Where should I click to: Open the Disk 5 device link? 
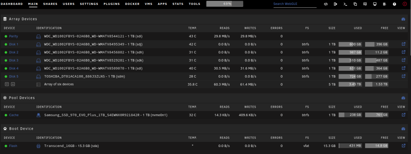point(14,76)
